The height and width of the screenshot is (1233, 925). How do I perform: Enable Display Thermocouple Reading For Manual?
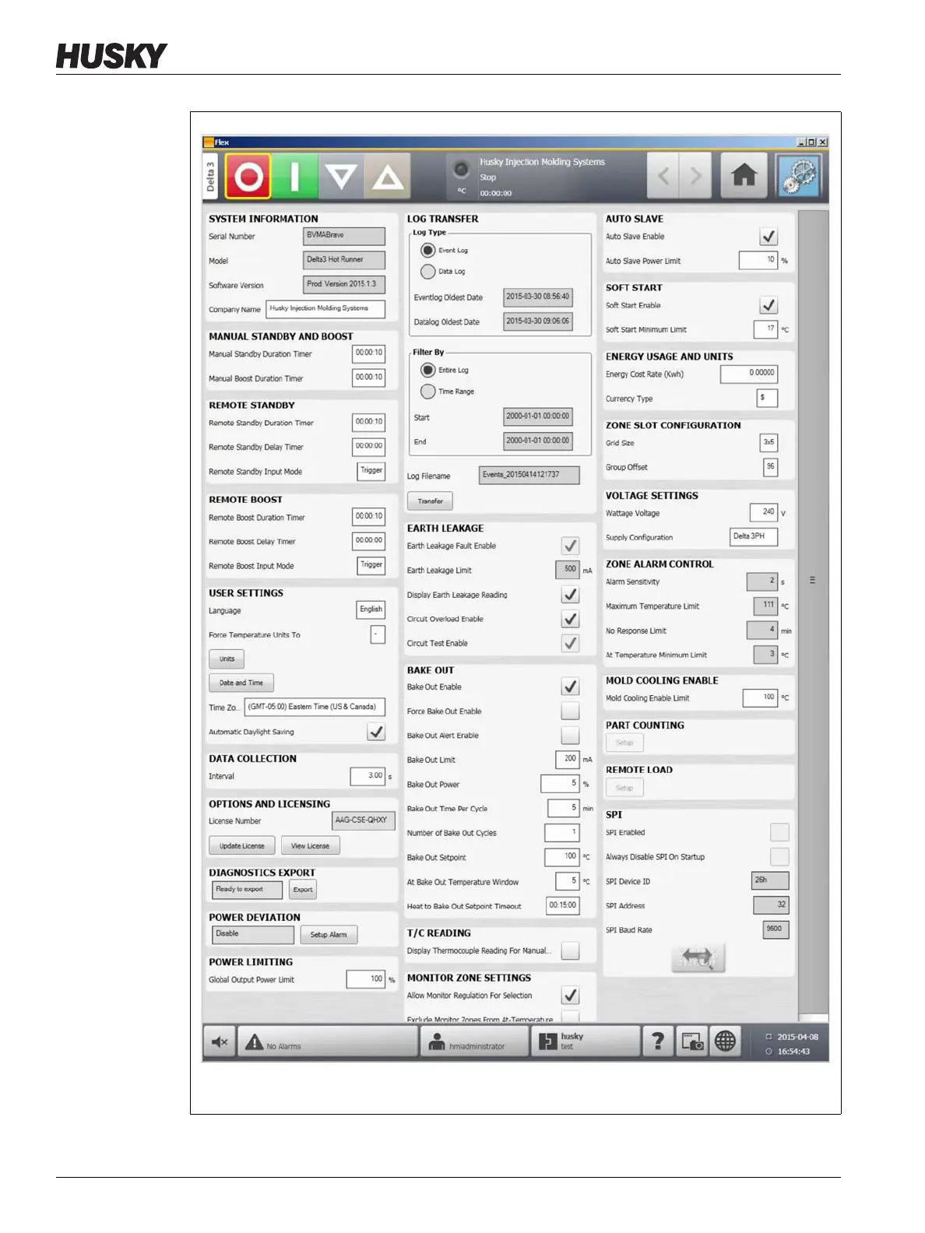click(x=571, y=950)
